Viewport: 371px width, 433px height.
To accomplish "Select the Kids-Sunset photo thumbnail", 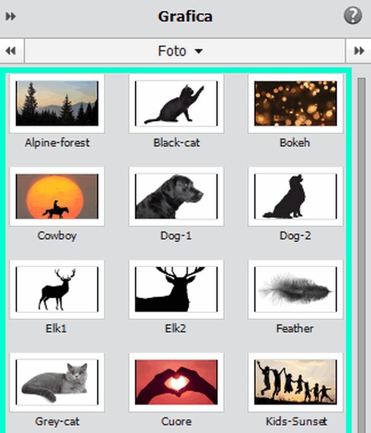I will pos(295,382).
